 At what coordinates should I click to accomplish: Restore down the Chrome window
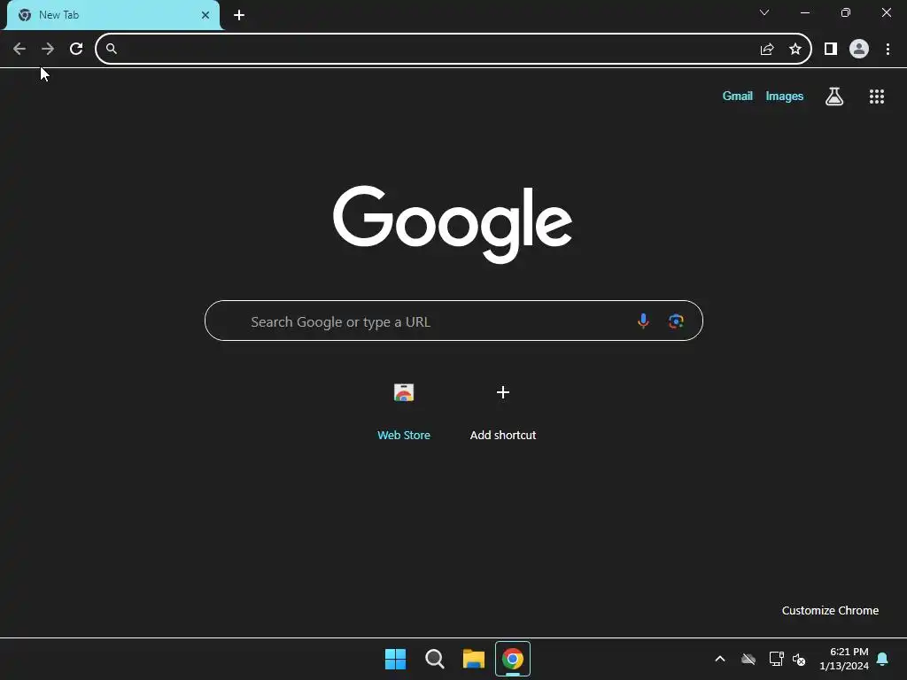[846, 12]
